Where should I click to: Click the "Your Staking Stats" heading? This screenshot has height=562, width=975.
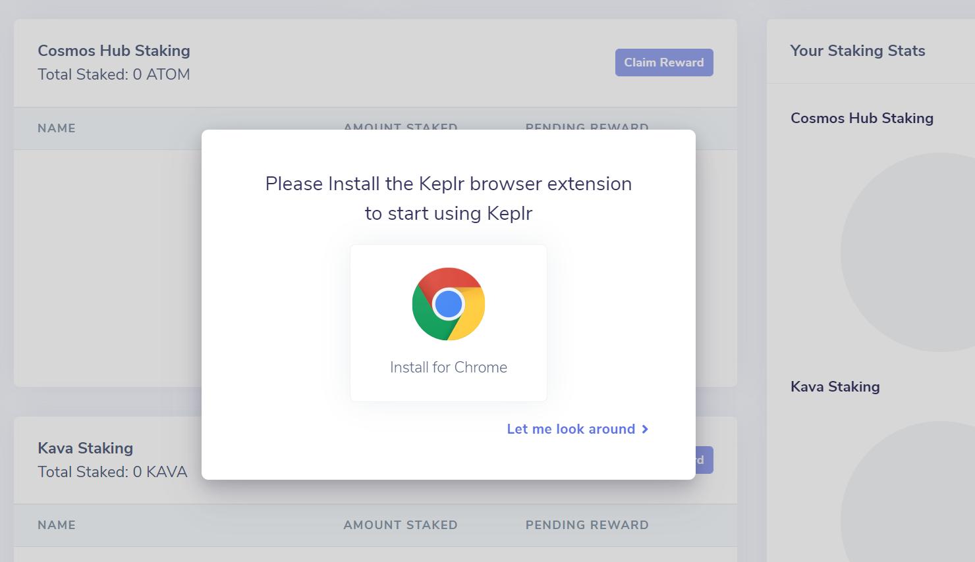click(858, 51)
